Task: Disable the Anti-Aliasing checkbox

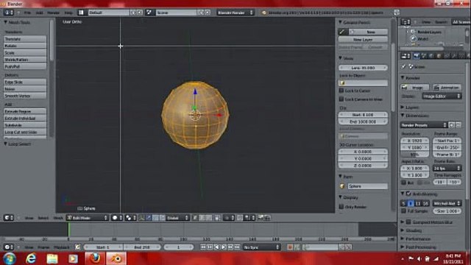Action: [408, 194]
